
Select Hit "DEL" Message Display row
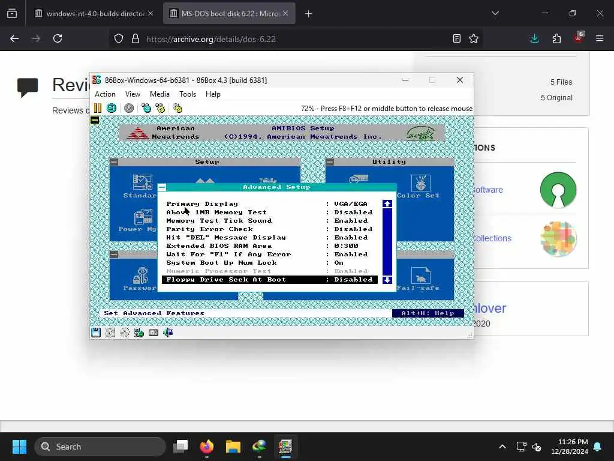click(x=270, y=238)
